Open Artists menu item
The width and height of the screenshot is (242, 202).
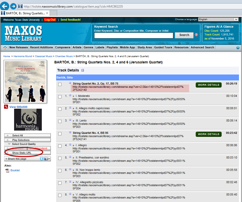point(77,47)
